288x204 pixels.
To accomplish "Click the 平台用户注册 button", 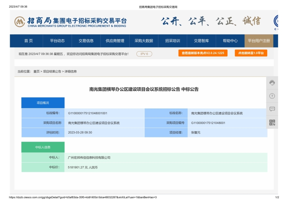I will pos(259,41).
